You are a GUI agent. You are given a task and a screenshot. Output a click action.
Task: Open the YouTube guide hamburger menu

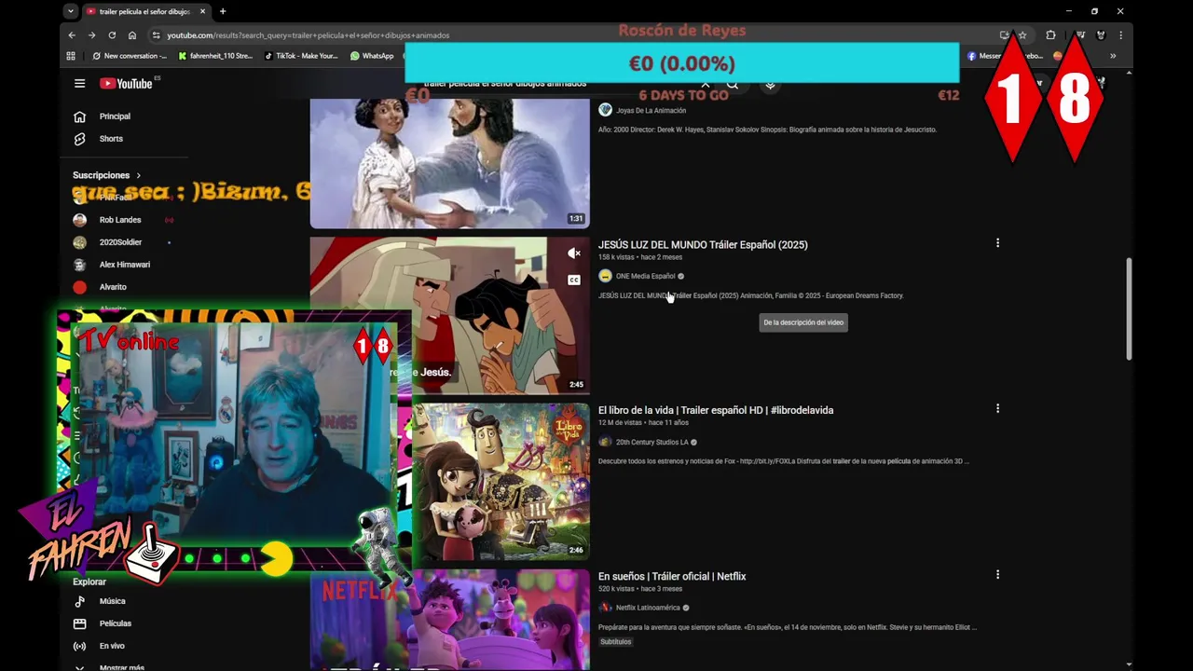79,83
